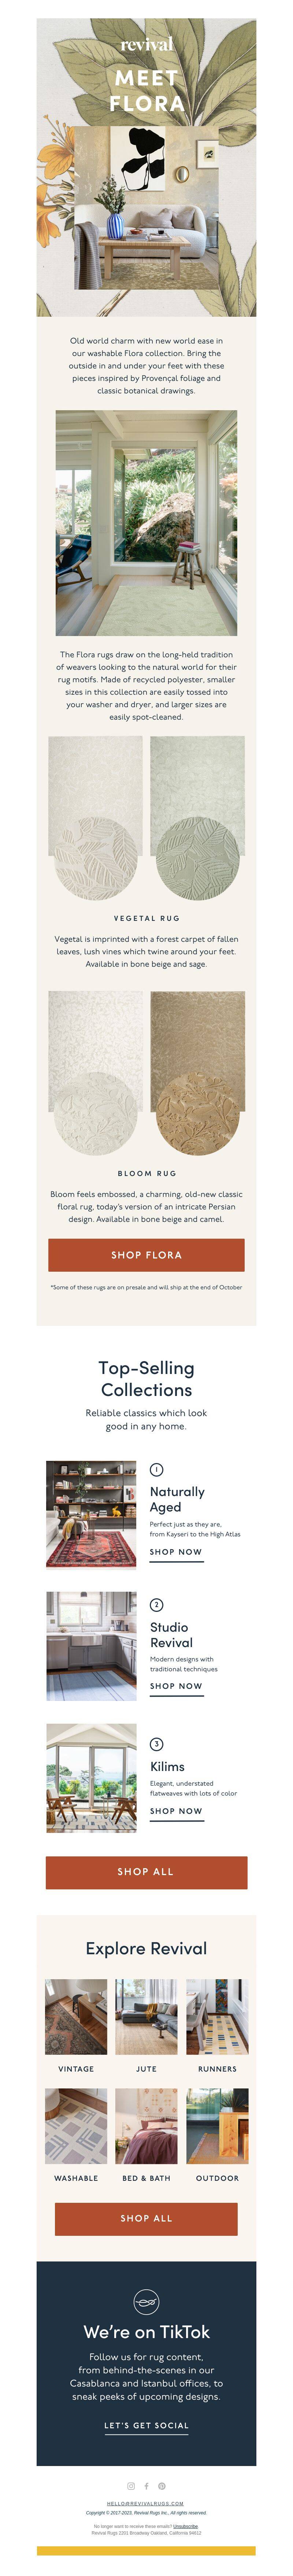Click the Shop Flora button

coord(146,1255)
